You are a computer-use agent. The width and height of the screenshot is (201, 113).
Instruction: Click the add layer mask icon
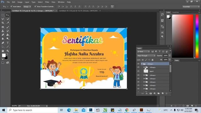(151, 94)
